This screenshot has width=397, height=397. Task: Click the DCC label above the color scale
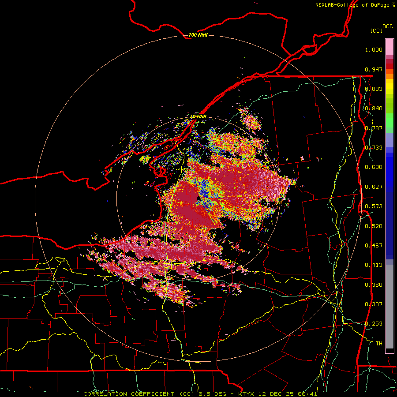387,26
